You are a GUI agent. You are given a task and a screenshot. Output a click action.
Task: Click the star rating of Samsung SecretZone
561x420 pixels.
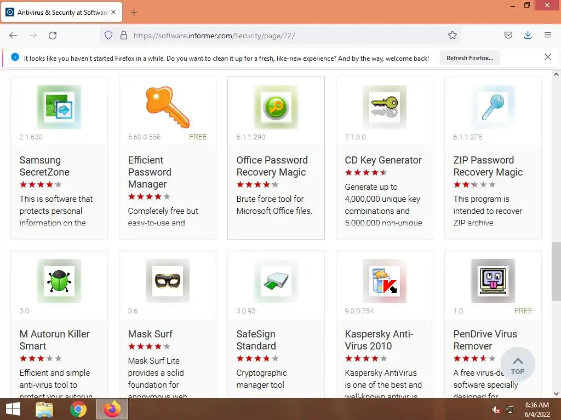point(41,185)
